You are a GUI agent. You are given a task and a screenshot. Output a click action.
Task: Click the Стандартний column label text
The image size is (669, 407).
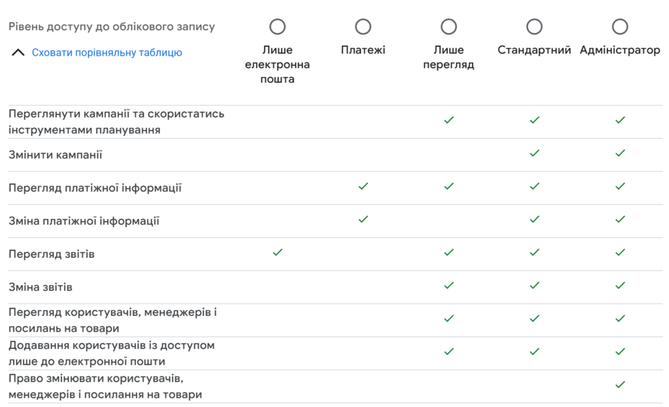click(x=534, y=50)
